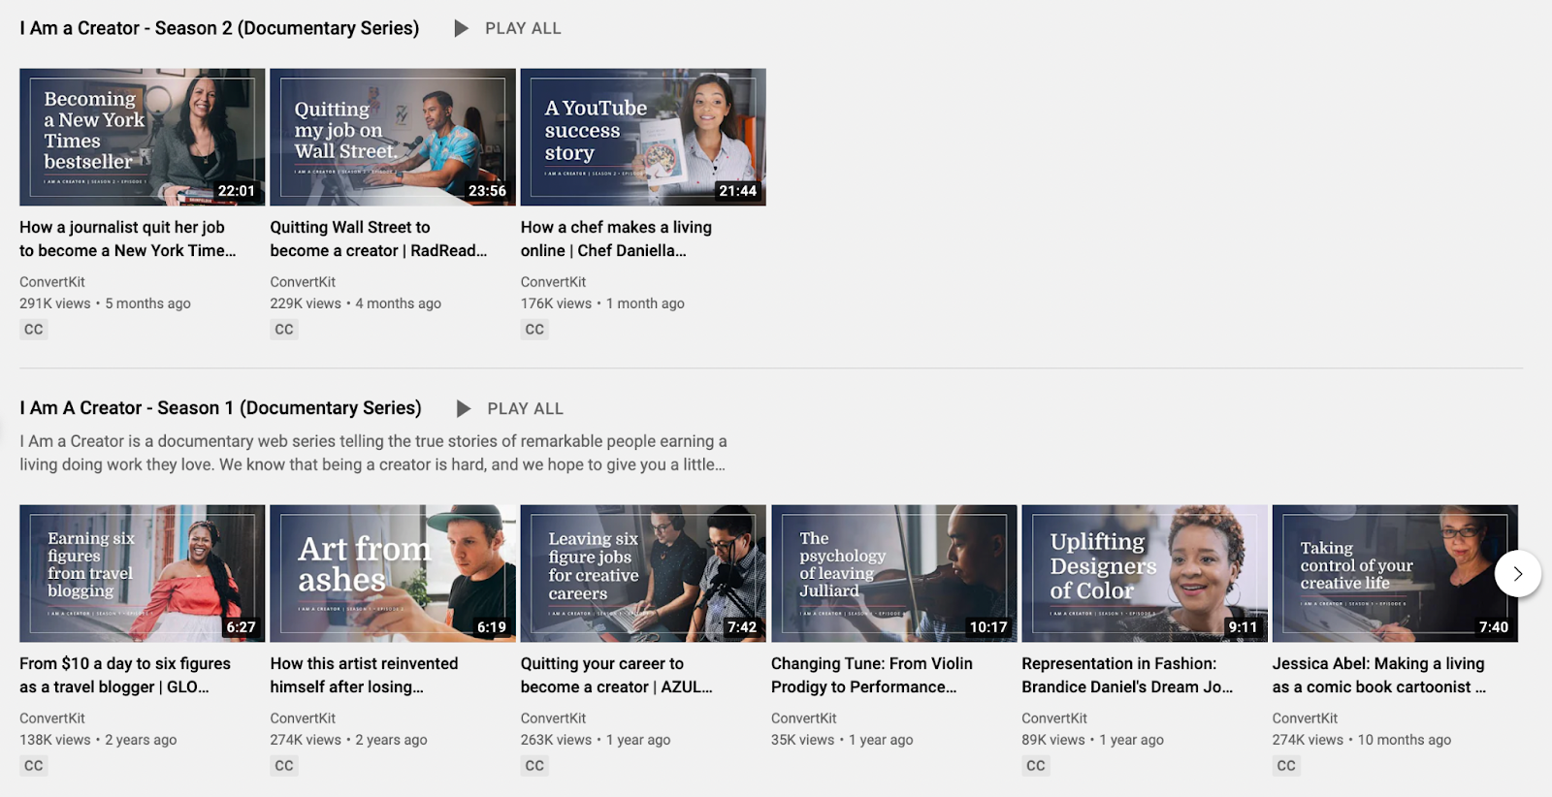Open 'Earning six figures from travel blogging' thumbnail

(x=142, y=573)
